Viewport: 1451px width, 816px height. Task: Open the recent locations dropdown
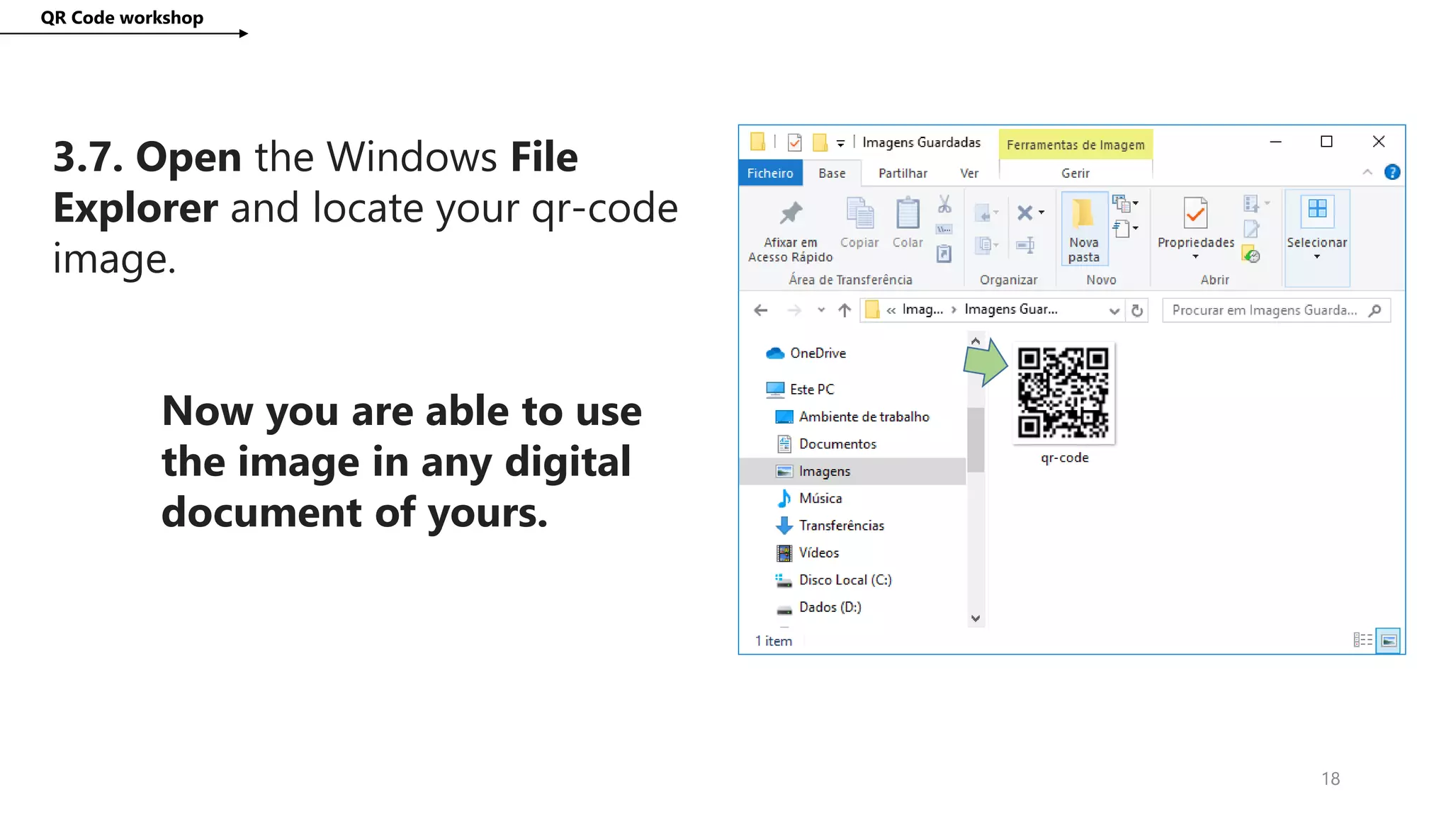[820, 310]
